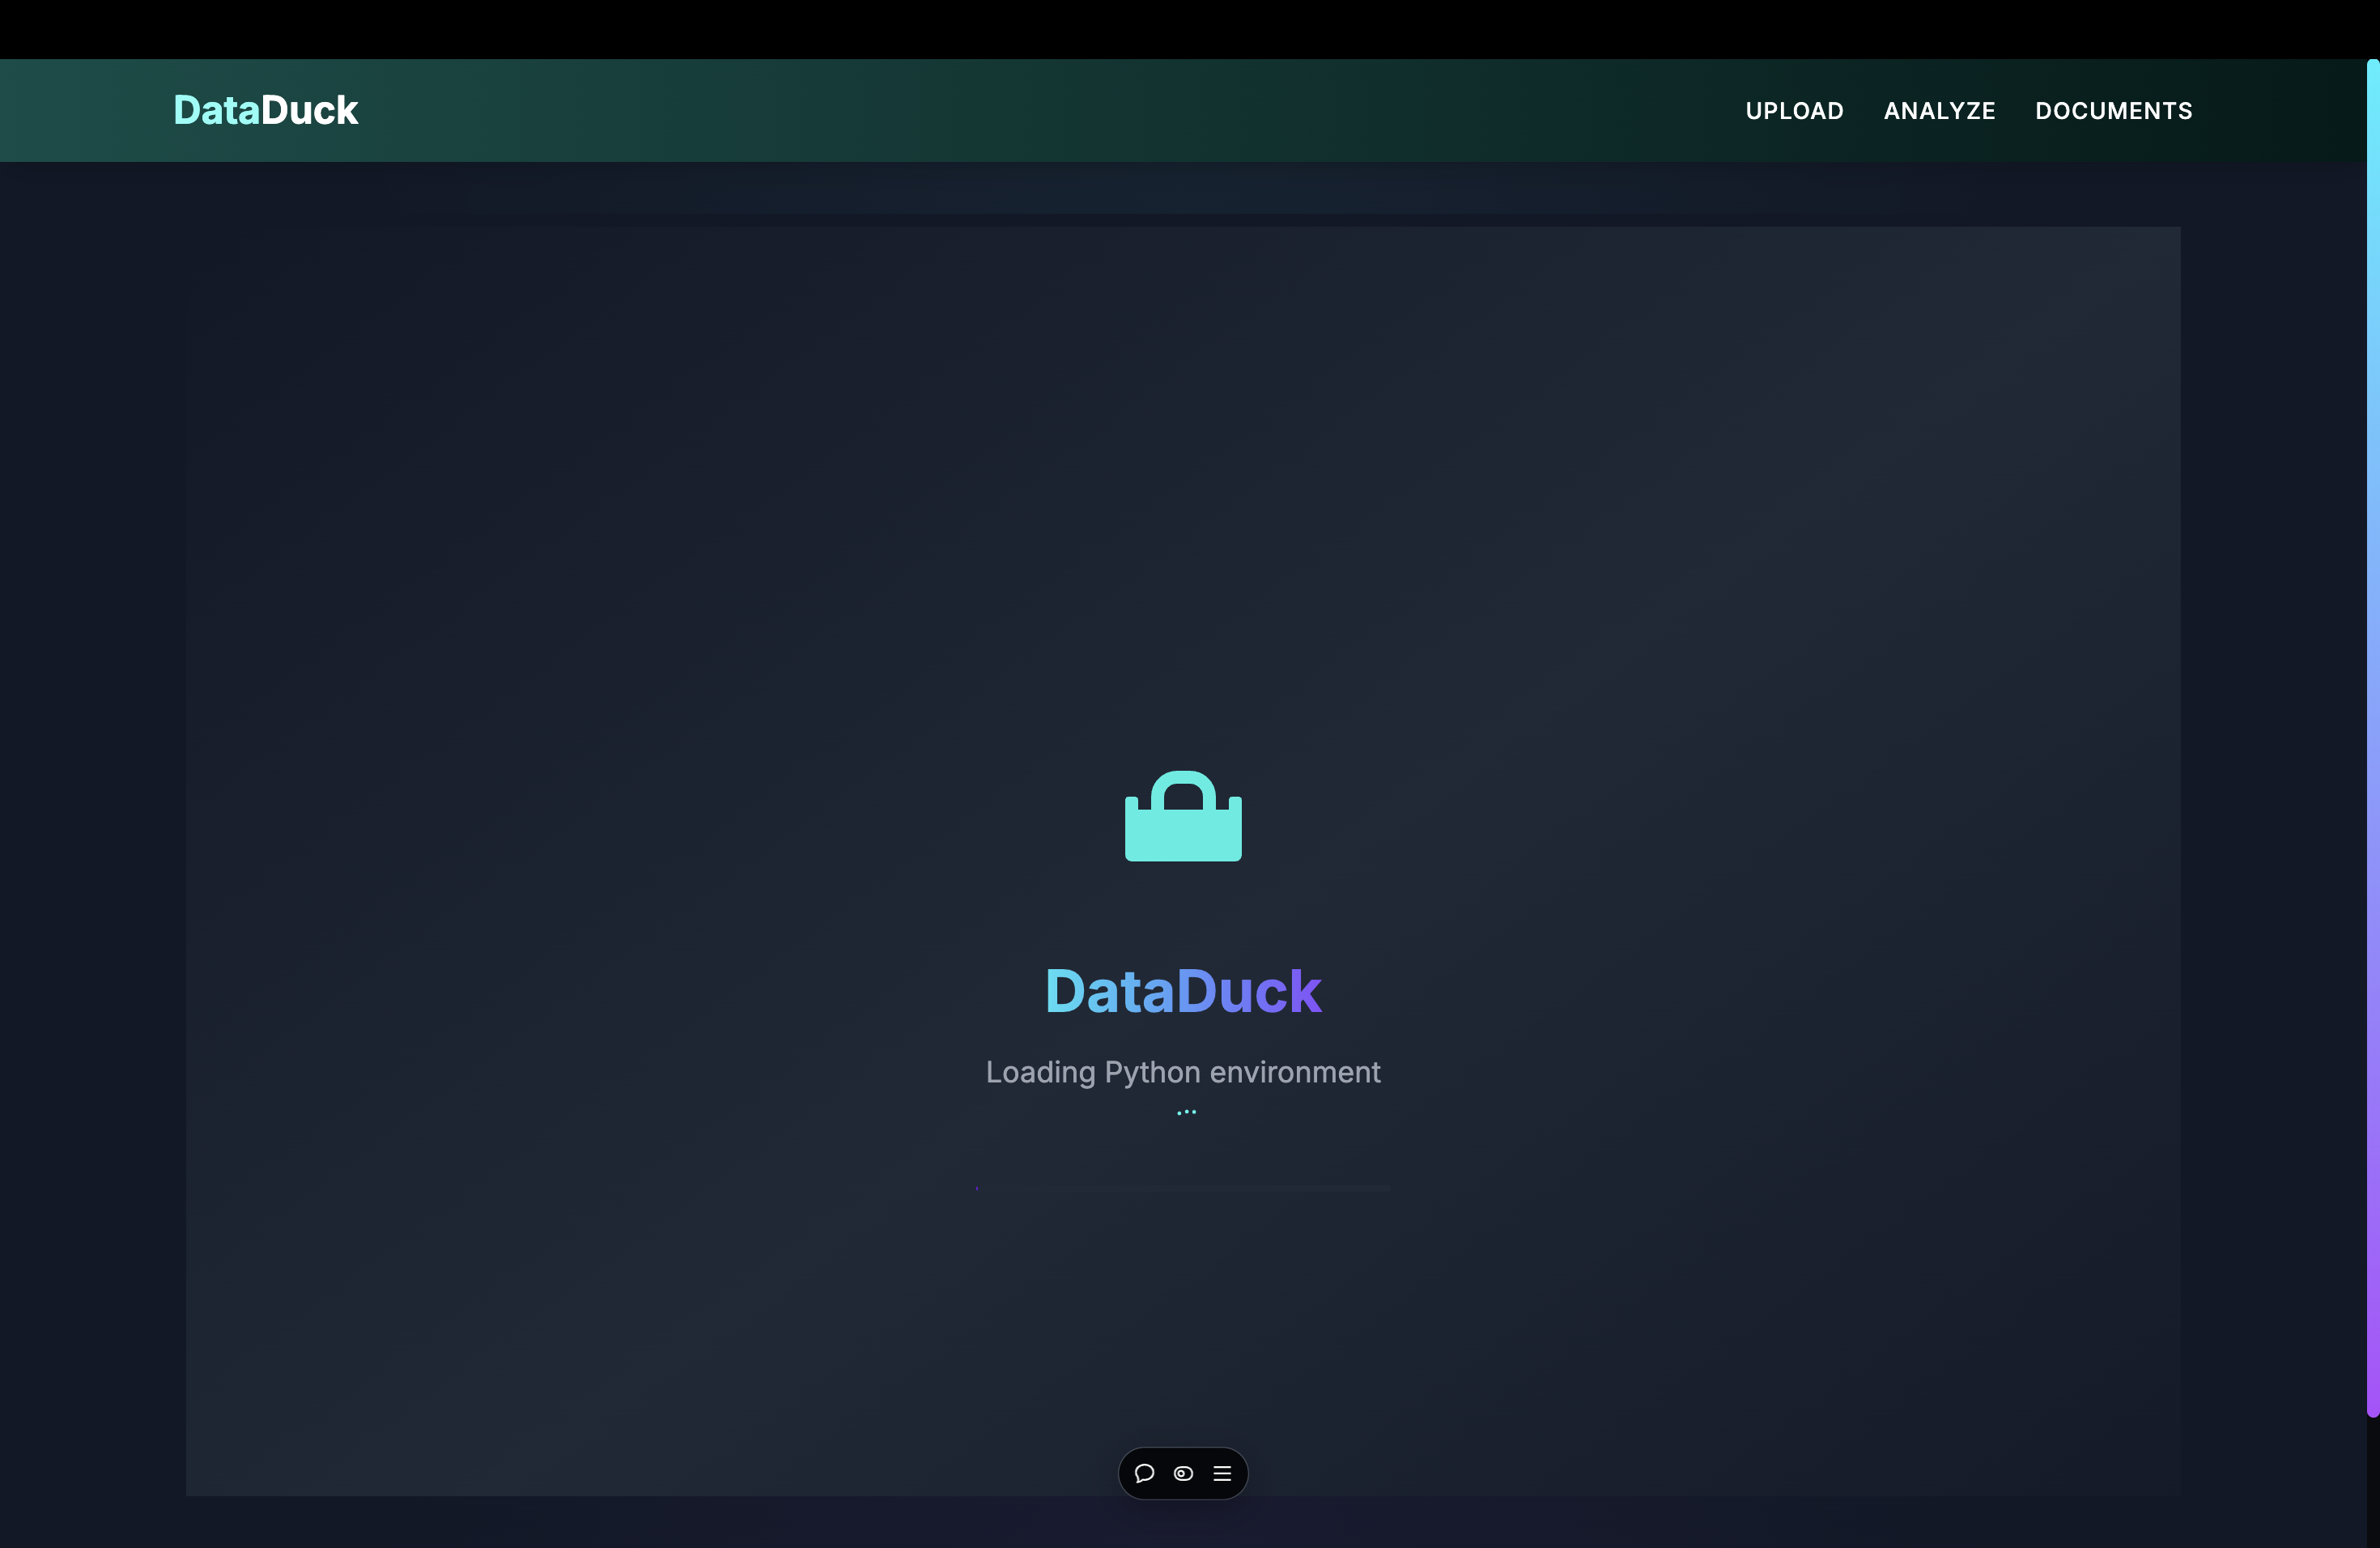Click the purple bottom end of scrollbar
2380x1548 pixels.
pyautogui.click(x=2372, y=1400)
